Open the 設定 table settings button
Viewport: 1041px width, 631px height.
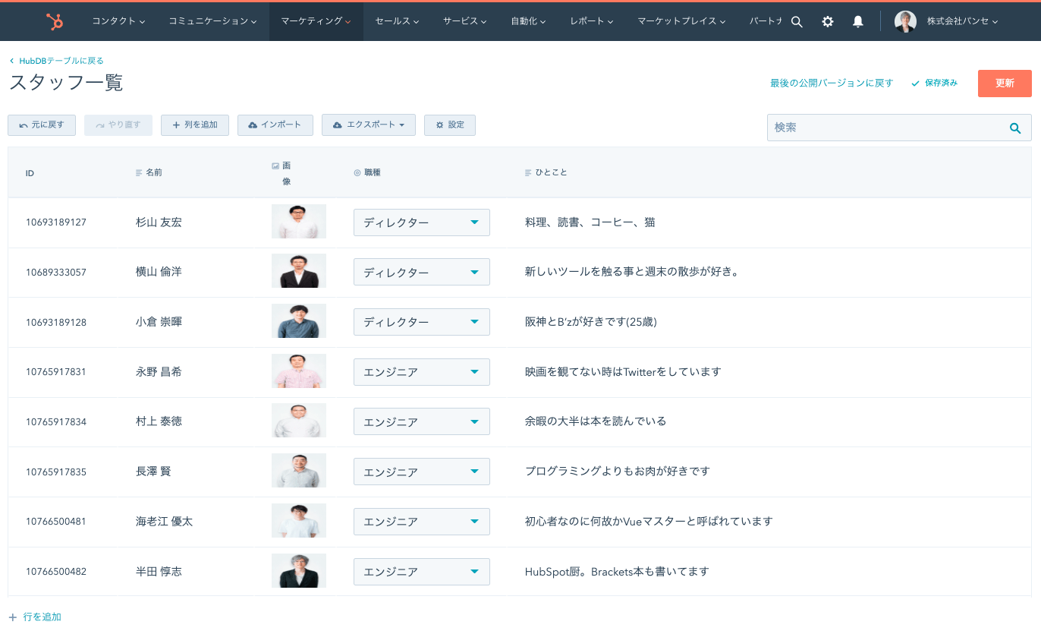tap(450, 125)
